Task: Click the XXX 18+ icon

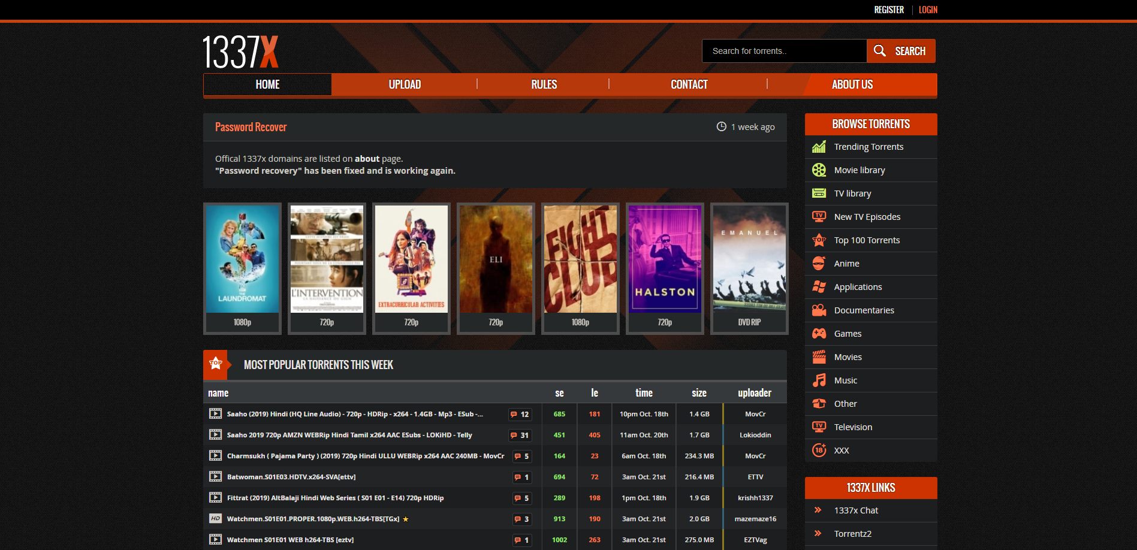Action: click(x=819, y=450)
